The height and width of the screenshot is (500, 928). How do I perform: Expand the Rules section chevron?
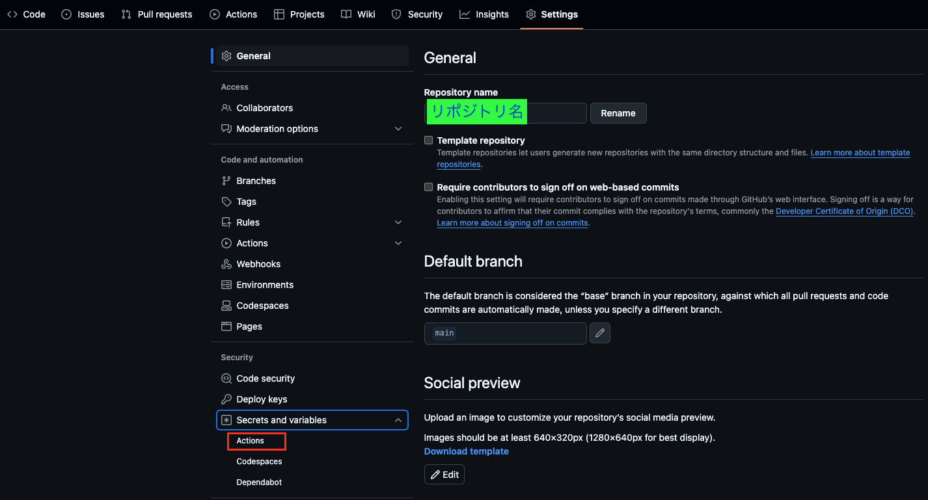[x=398, y=222]
